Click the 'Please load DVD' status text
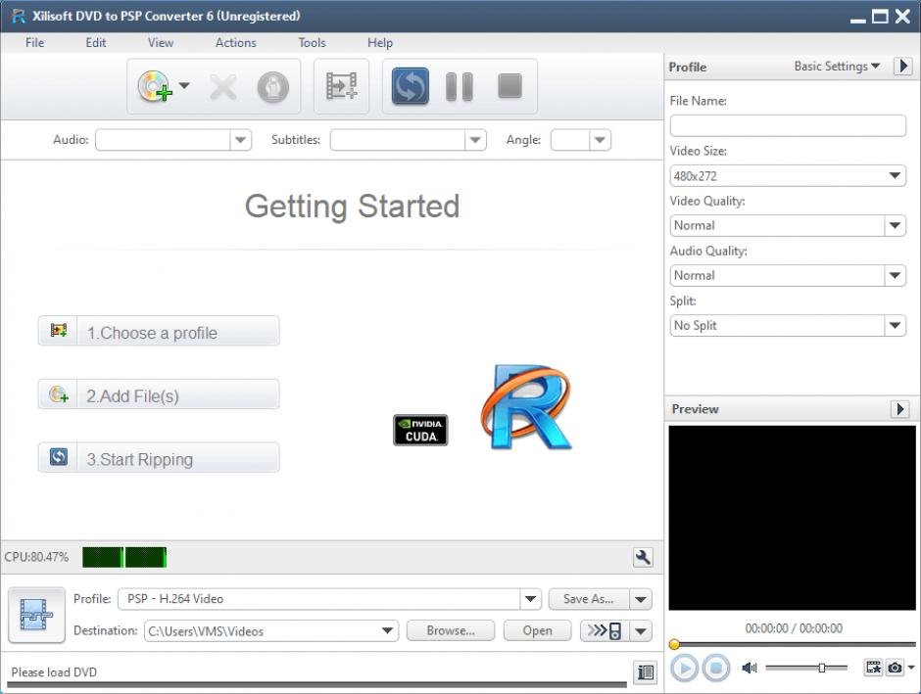 point(54,672)
